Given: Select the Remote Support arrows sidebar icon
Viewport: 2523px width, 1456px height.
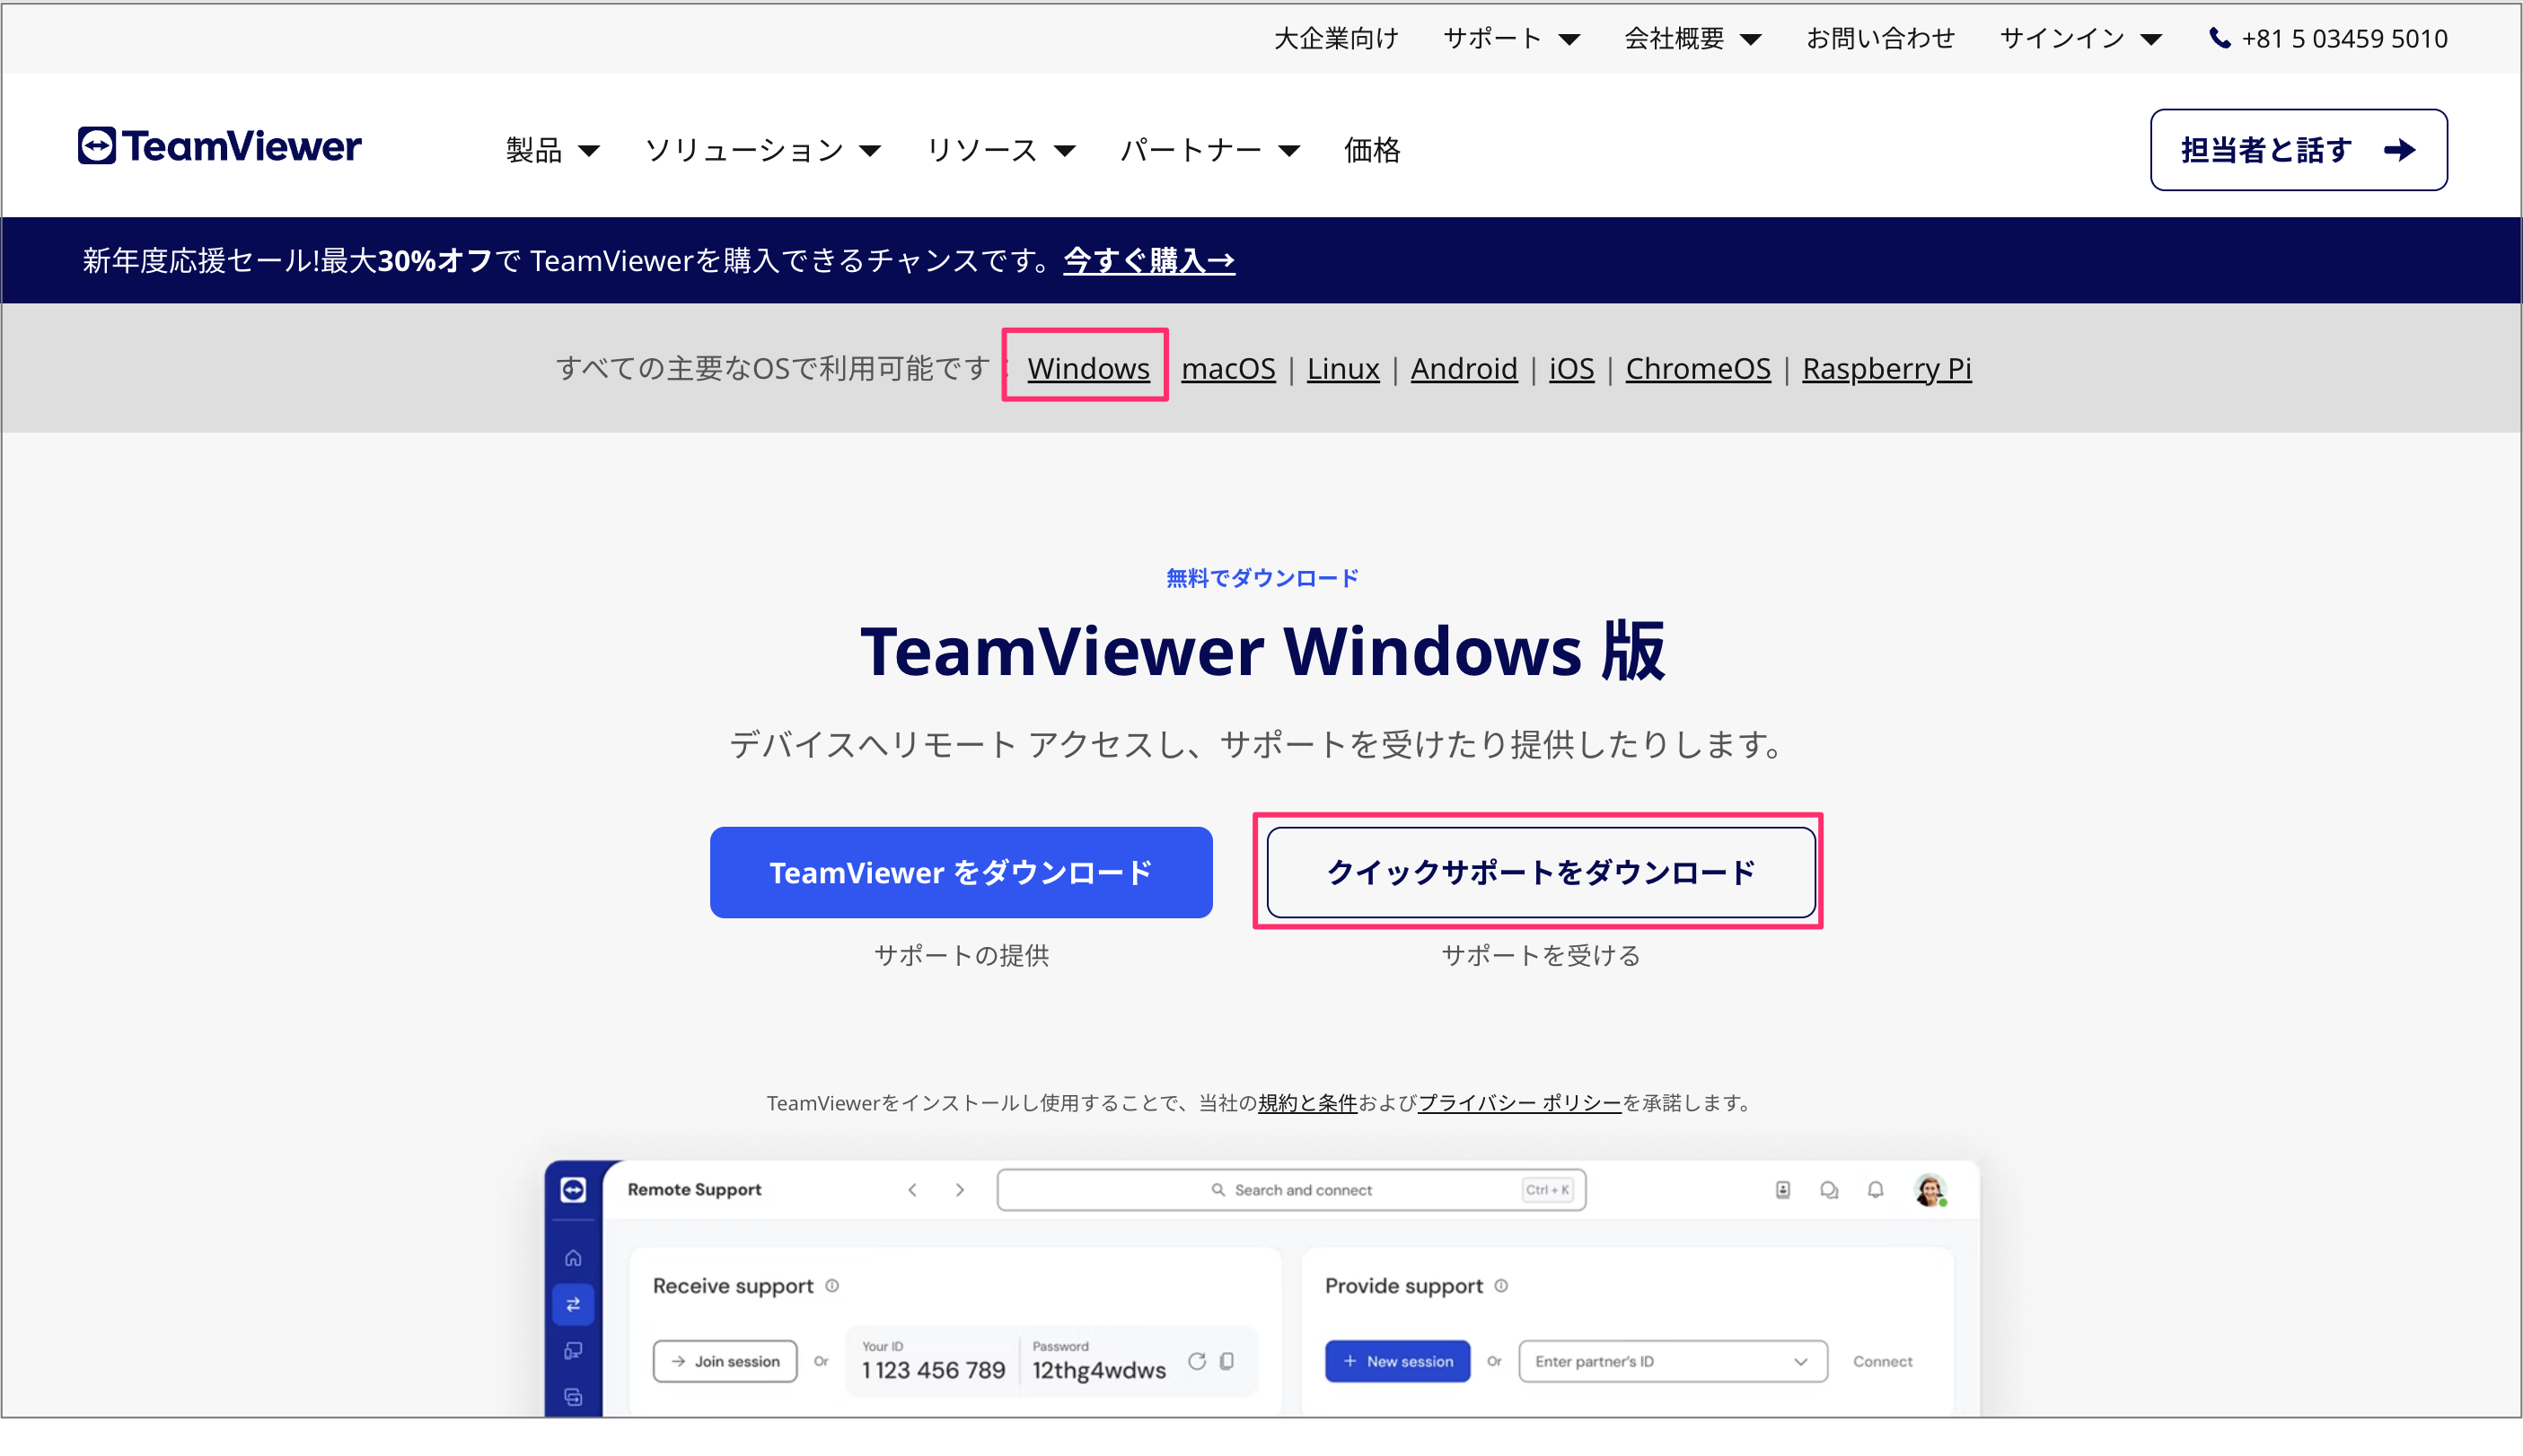Looking at the screenshot, I should [x=573, y=1304].
